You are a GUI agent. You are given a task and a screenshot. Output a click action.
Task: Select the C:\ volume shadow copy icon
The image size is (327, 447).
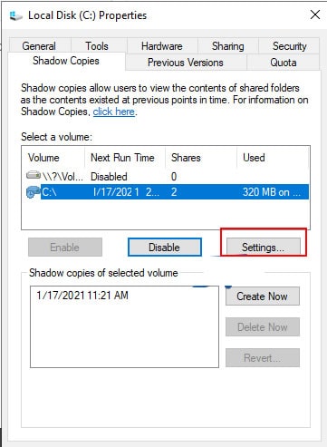[34, 192]
